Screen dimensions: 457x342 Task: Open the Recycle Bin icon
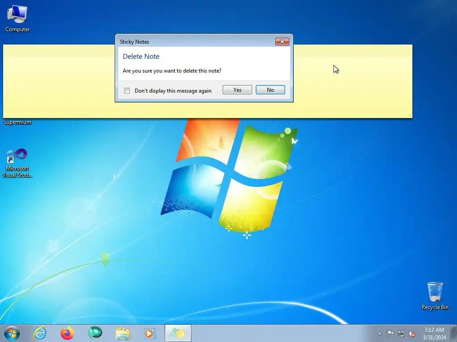click(x=435, y=296)
